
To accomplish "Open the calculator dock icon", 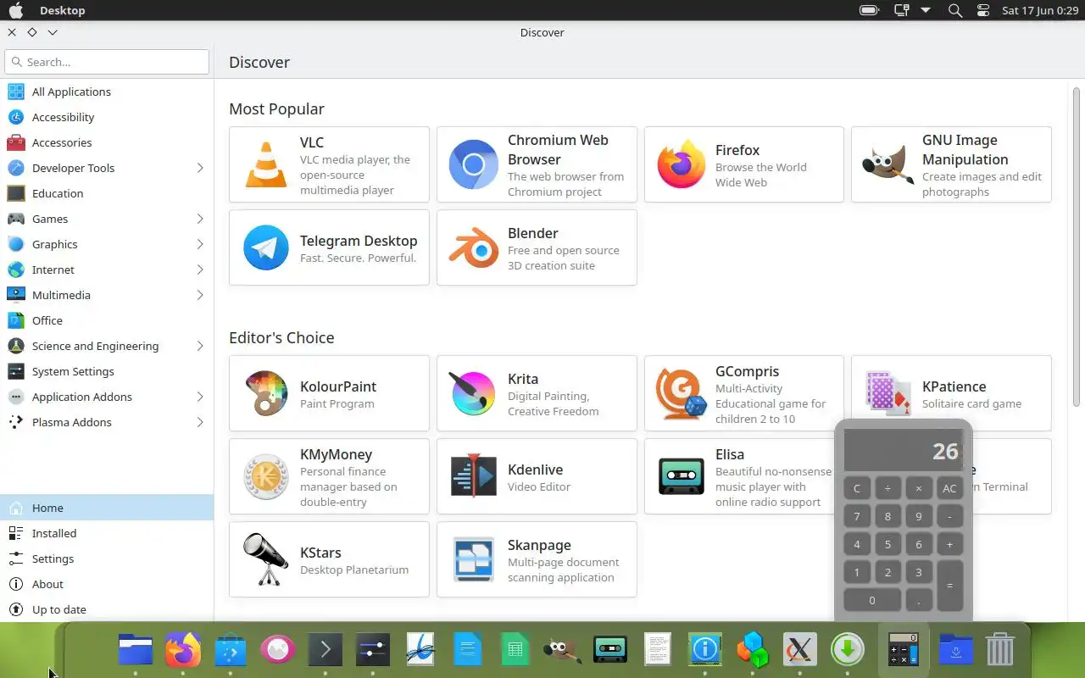I will point(904,650).
